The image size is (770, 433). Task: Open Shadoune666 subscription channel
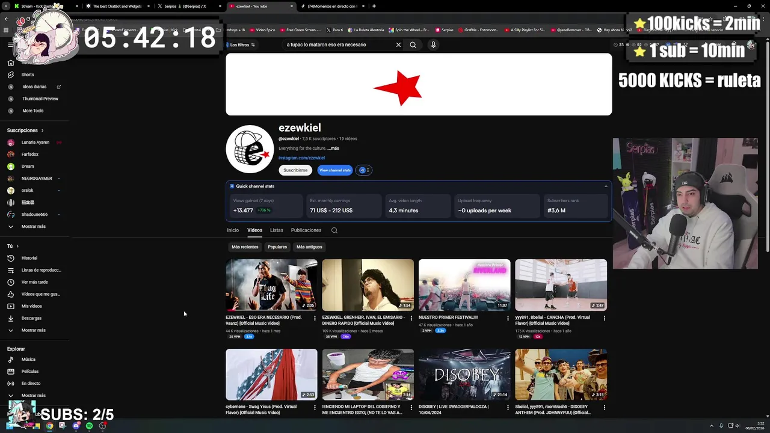(x=34, y=215)
